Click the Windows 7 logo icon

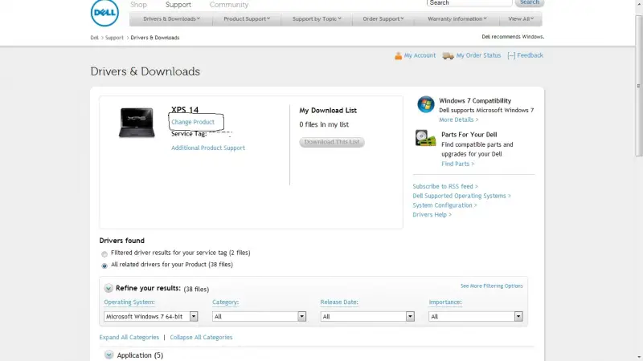pos(426,104)
